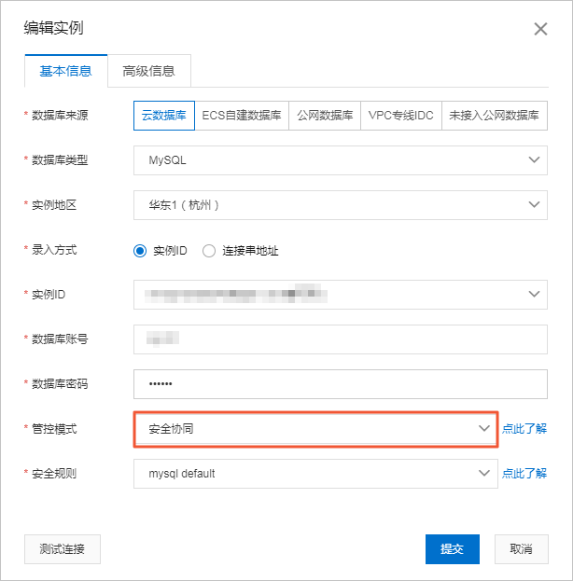Screen dimensions: 573x581
Task: Pick 公网数据库 source option
Action: 325,116
